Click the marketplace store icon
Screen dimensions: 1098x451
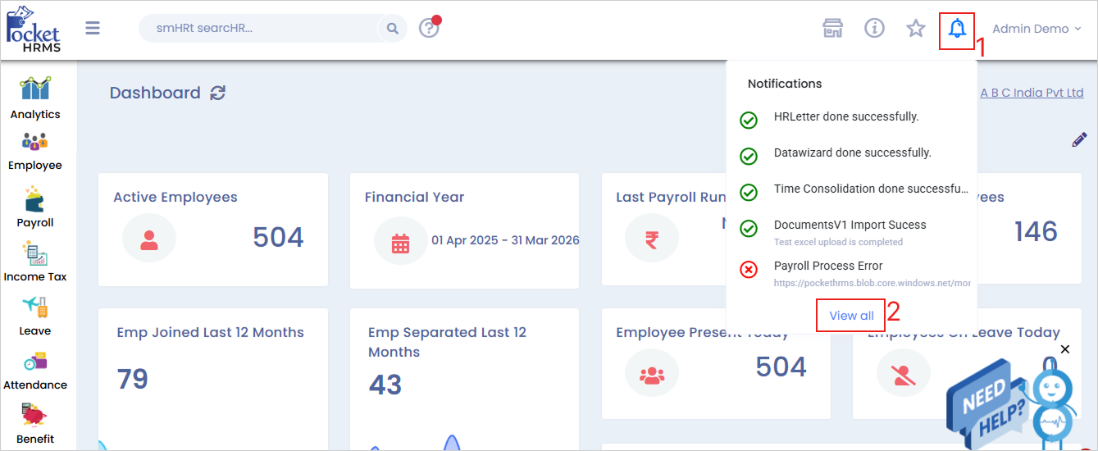[833, 29]
